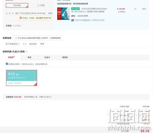Click the 7天无理由退货 shield icon

(73, 20)
